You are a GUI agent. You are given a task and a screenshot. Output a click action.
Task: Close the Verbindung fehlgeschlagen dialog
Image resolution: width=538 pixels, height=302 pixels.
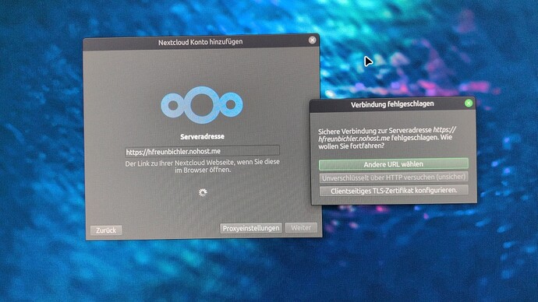[x=469, y=103]
